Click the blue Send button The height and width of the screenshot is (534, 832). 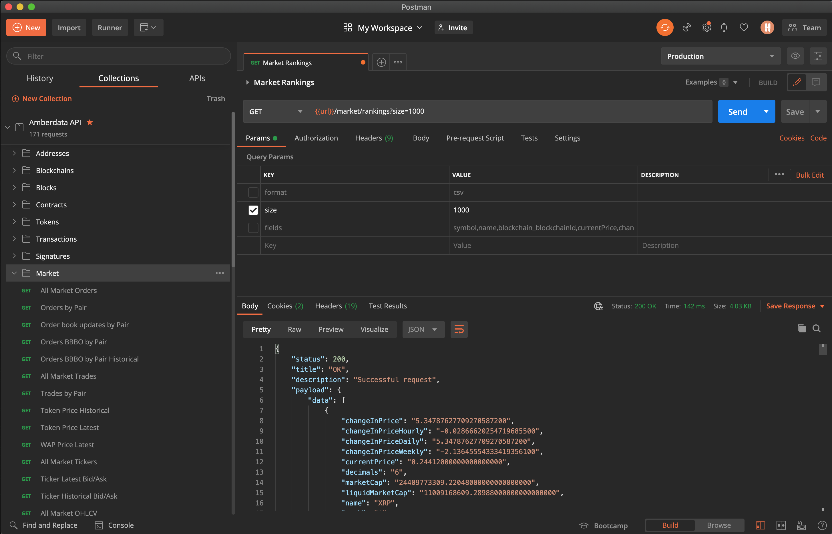point(738,112)
